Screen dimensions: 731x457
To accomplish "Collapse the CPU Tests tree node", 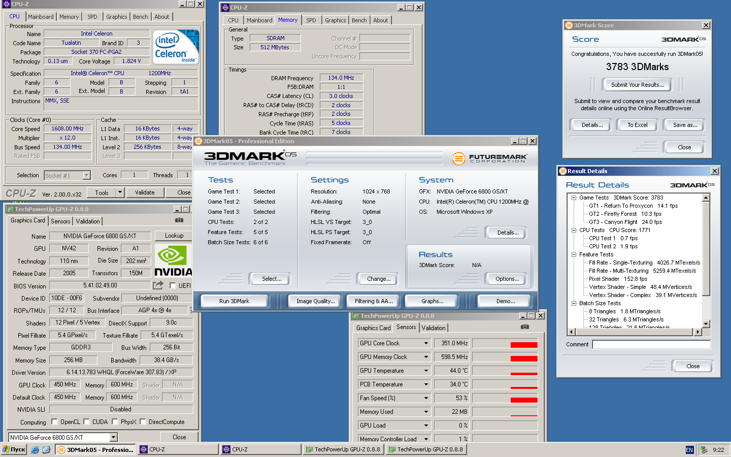I will coord(574,231).
